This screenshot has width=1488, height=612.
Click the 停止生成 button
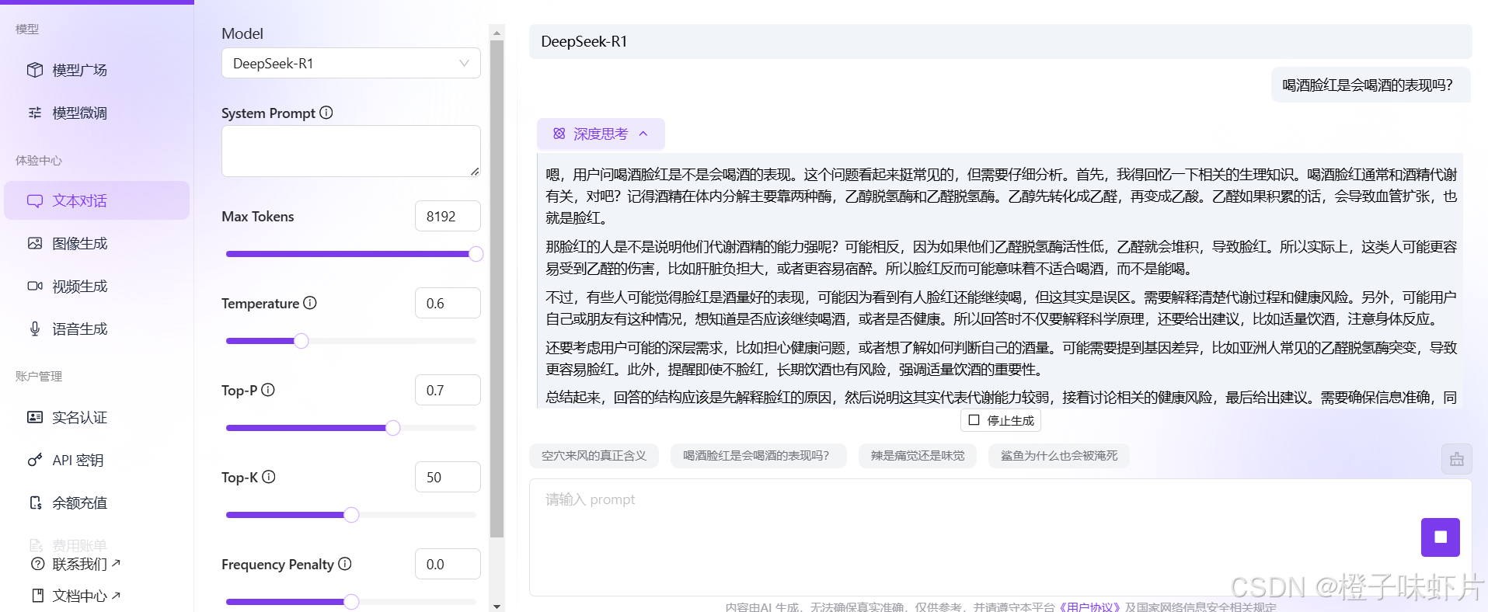(1001, 420)
